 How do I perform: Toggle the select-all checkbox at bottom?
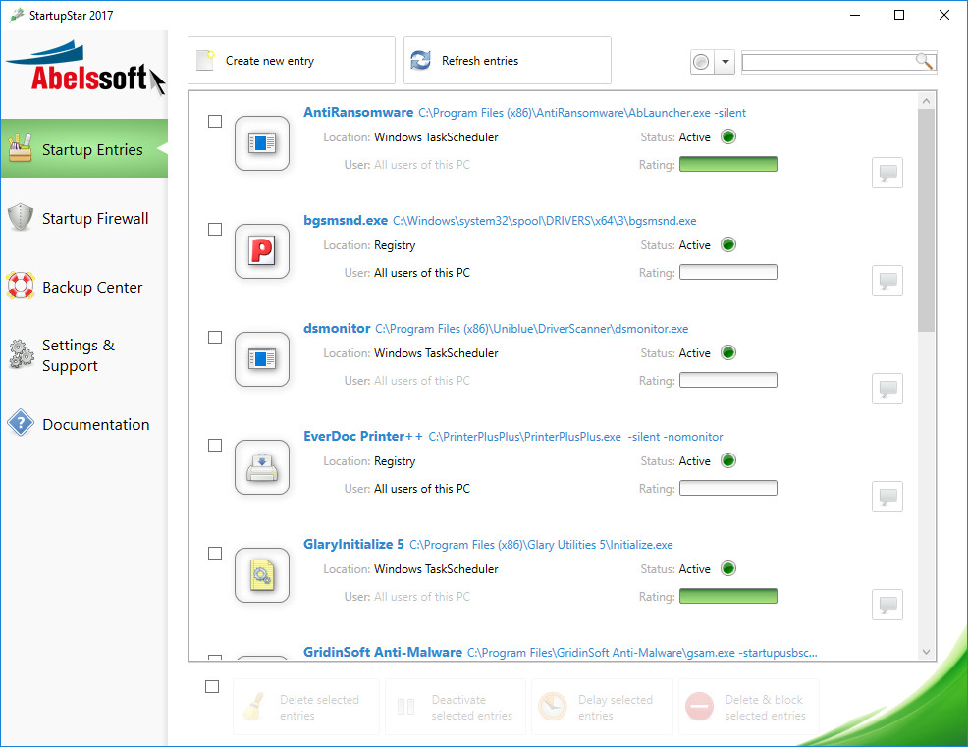[x=212, y=686]
